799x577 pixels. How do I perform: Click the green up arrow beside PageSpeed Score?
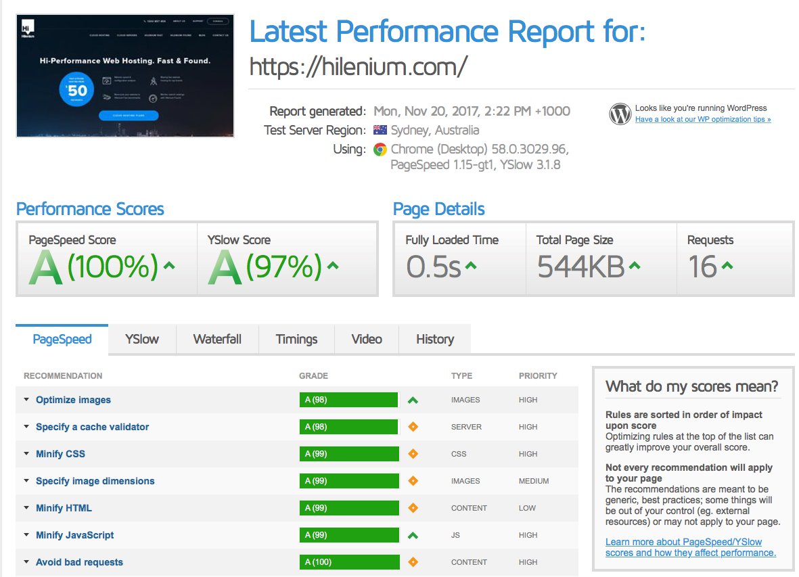click(x=169, y=265)
